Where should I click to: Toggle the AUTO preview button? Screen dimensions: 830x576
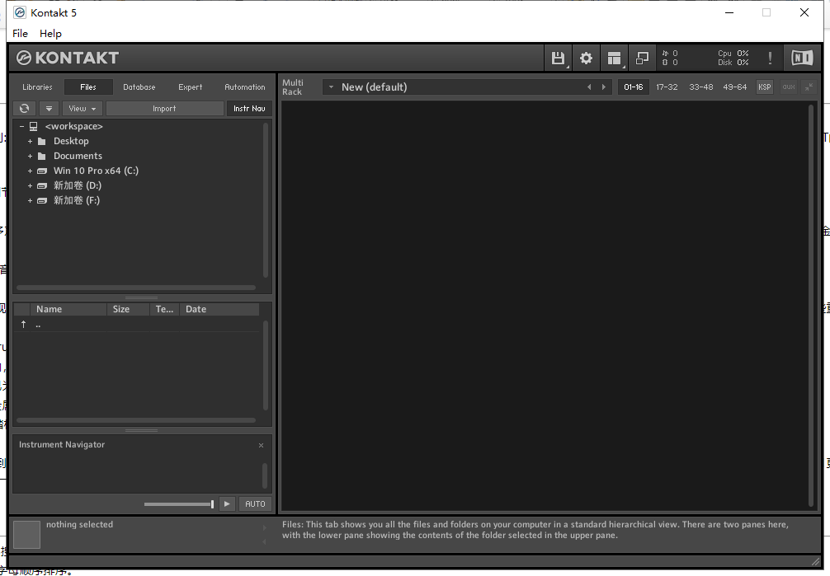coord(256,504)
